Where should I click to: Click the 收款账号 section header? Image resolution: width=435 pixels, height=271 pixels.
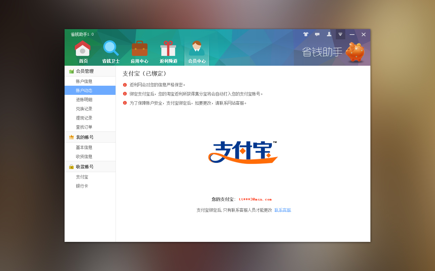[x=90, y=167]
